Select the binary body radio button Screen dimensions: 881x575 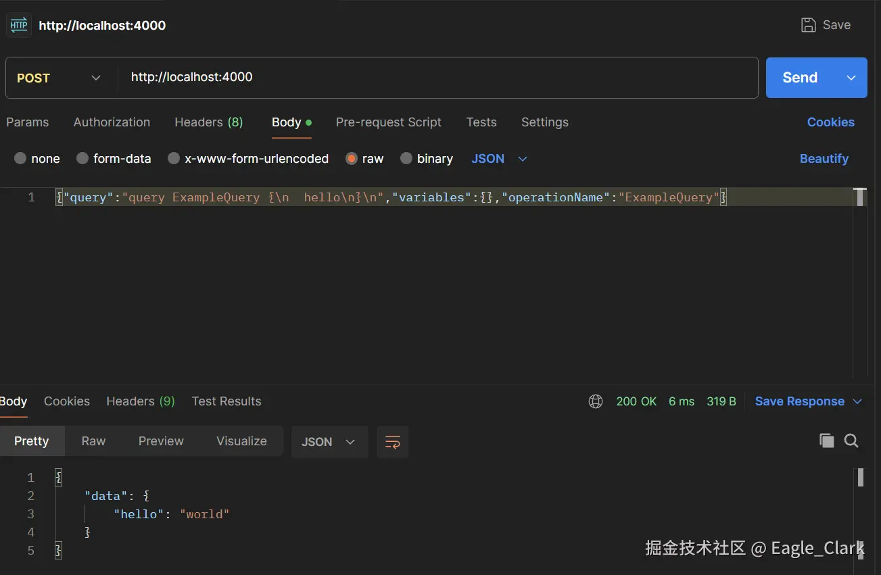406,158
